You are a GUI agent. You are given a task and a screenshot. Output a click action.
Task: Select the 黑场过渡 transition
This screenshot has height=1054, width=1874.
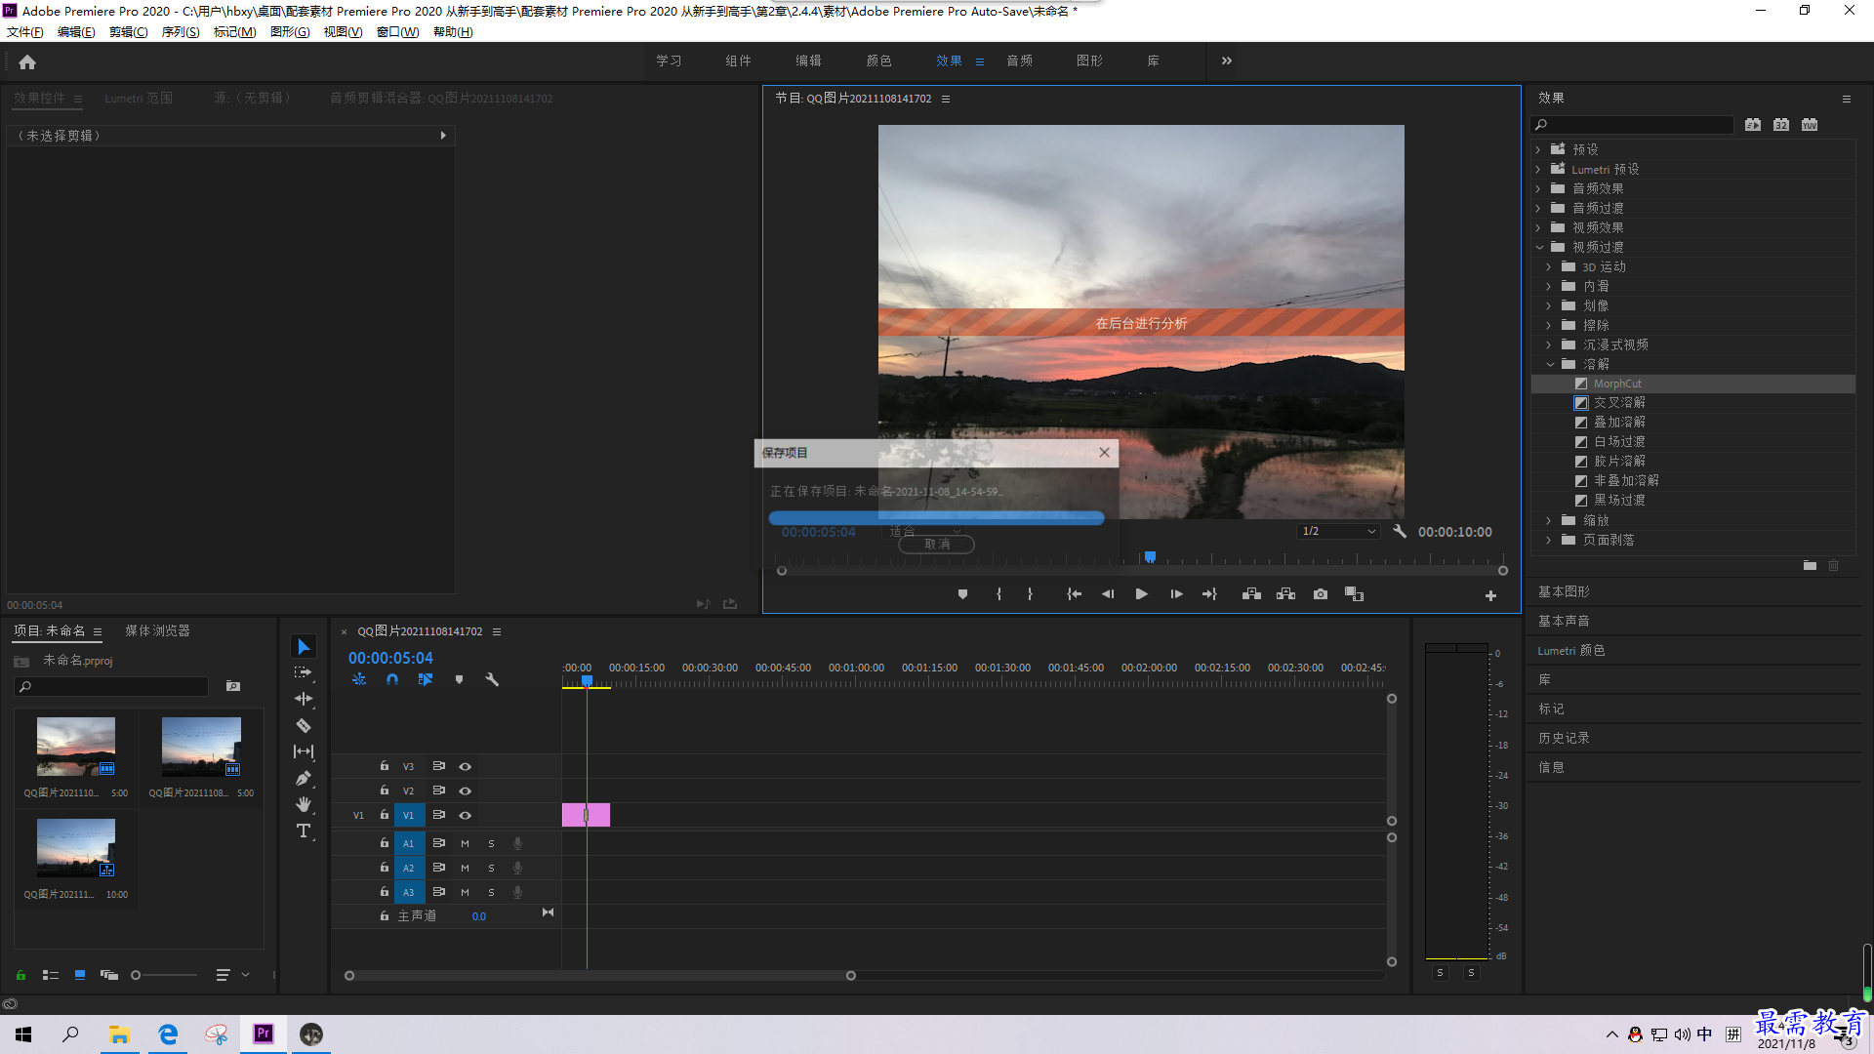1619,500
